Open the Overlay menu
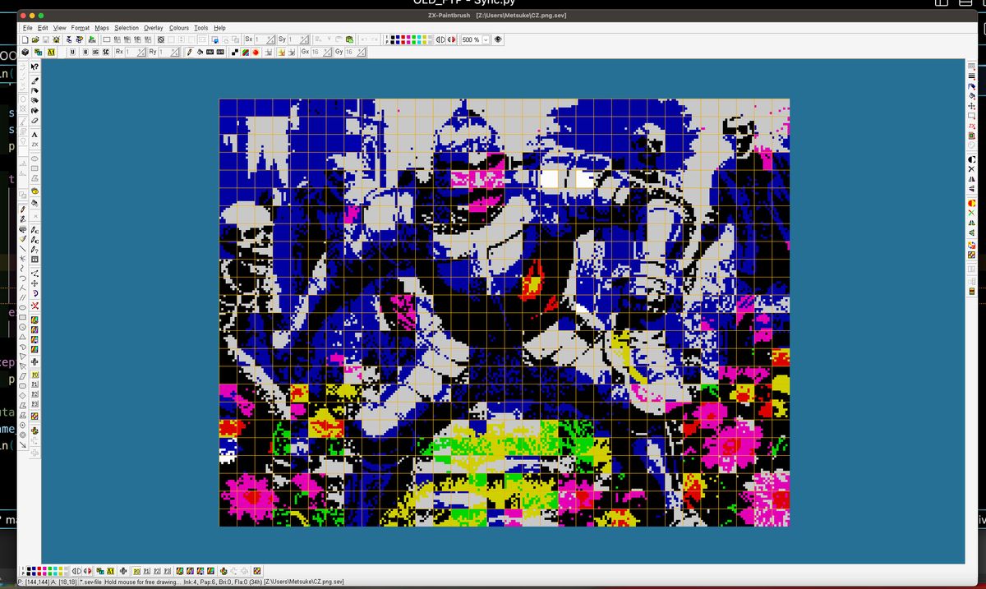The height and width of the screenshot is (589, 986). (x=153, y=27)
